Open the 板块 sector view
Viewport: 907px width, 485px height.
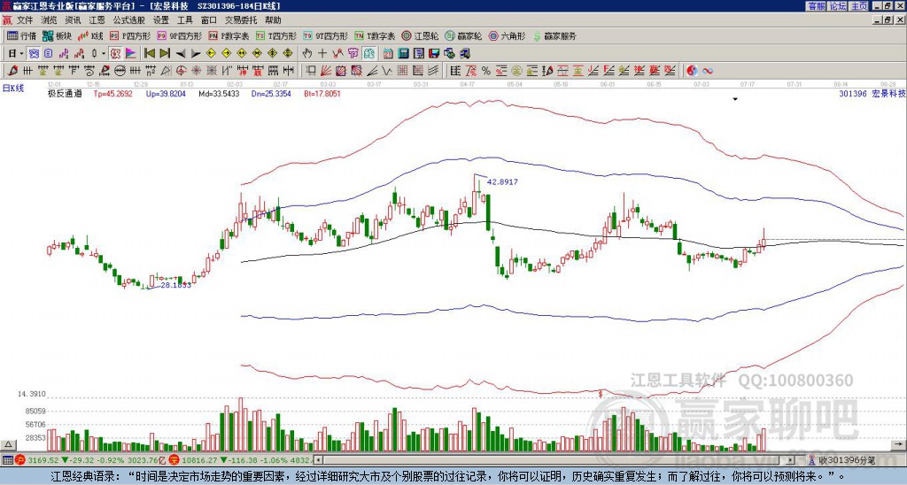(x=57, y=35)
